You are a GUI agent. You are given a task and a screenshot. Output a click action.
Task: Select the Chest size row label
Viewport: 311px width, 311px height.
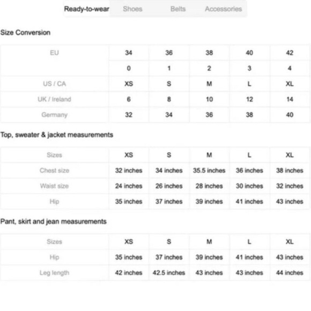(54, 171)
